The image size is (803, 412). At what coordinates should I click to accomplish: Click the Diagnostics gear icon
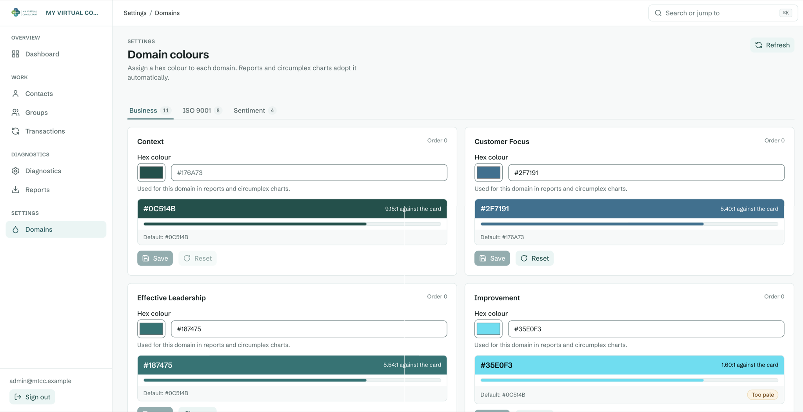coord(16,171)
